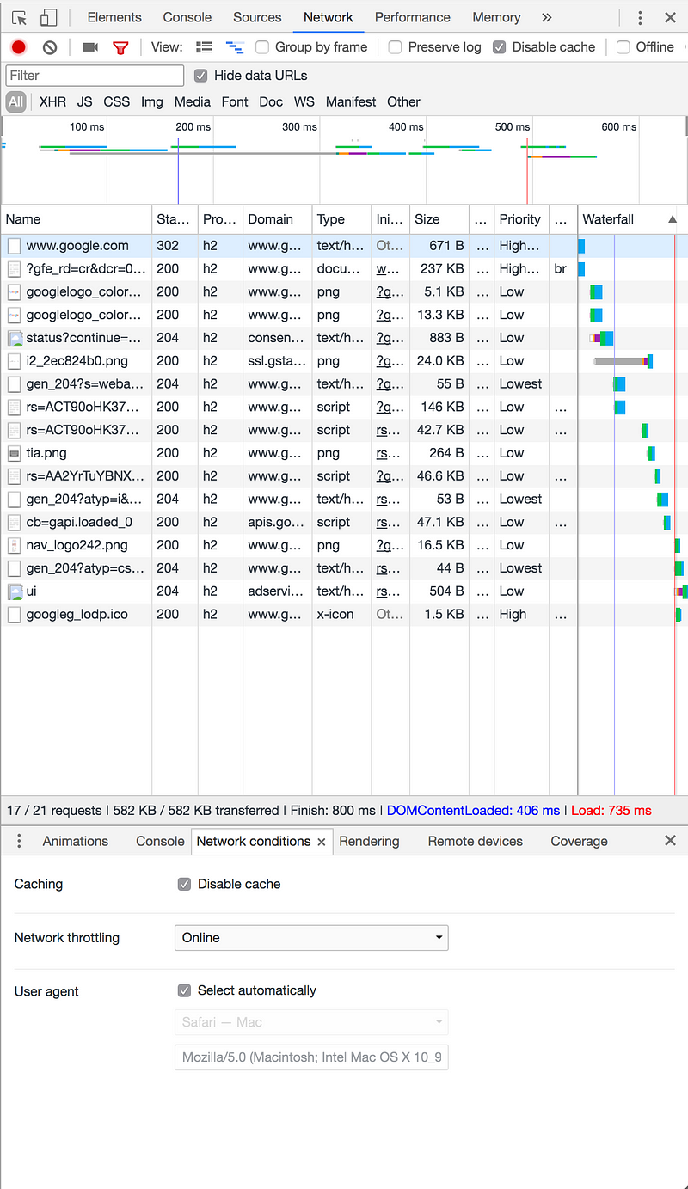Click the cb=gapi.loaded_0 script file icon
Screen dimensions: 688x1189
pos(14,522)
